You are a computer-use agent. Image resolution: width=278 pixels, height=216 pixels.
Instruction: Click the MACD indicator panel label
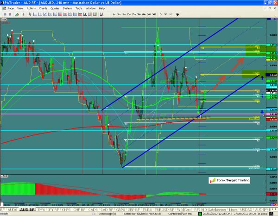[4, 175]
